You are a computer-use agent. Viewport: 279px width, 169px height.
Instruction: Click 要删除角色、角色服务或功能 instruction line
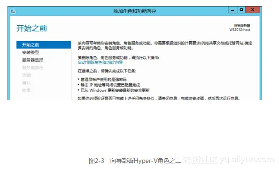(x=118, y=58)
